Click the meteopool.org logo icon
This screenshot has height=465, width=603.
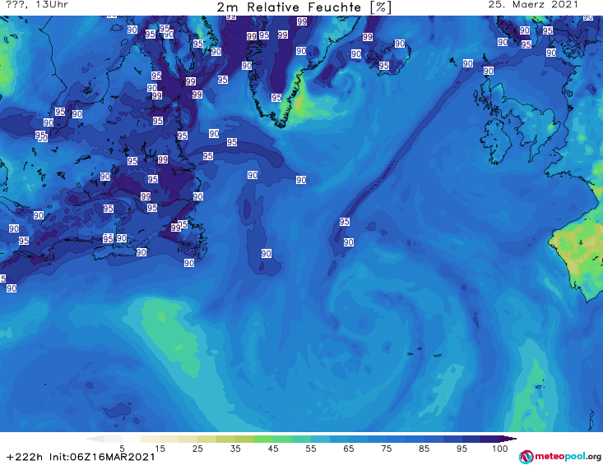pyautogui.click(x=526, y=457)
